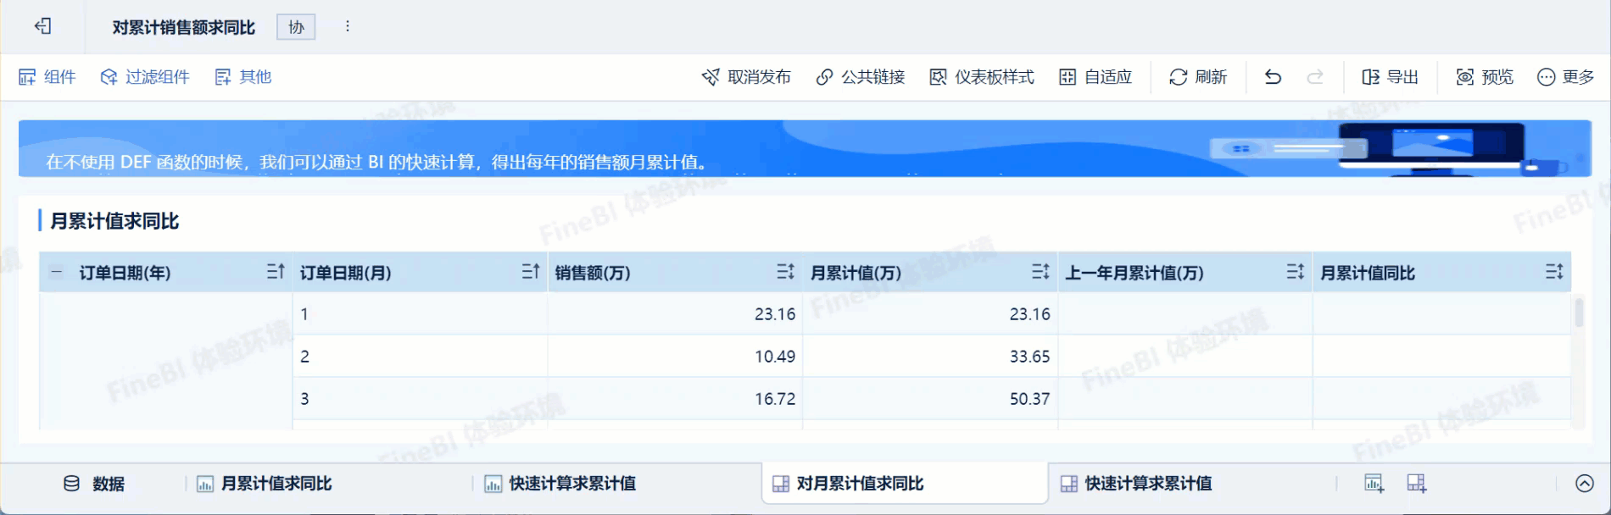Select the cumulative value cell 50.37
The image size is (1611, 515).
click(930, 398)
